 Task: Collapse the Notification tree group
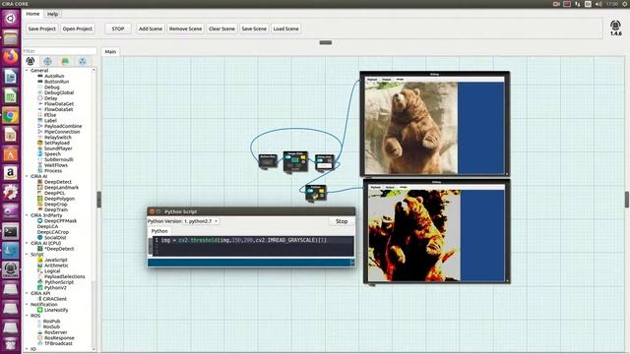pyautogui.click(x=27, y=305)
